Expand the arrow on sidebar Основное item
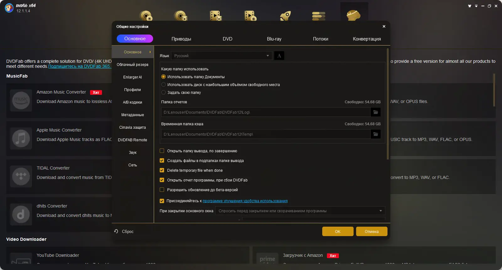 150,52
